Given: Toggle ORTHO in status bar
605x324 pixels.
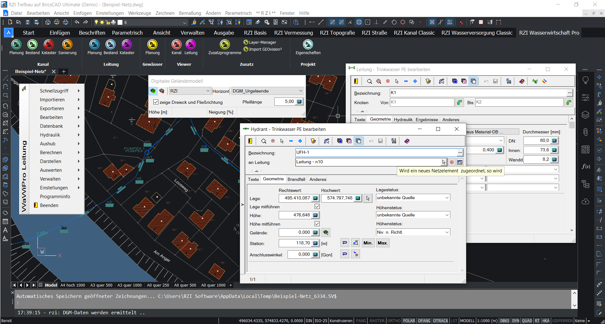Looking at the screenshot, I should (394, 321).
